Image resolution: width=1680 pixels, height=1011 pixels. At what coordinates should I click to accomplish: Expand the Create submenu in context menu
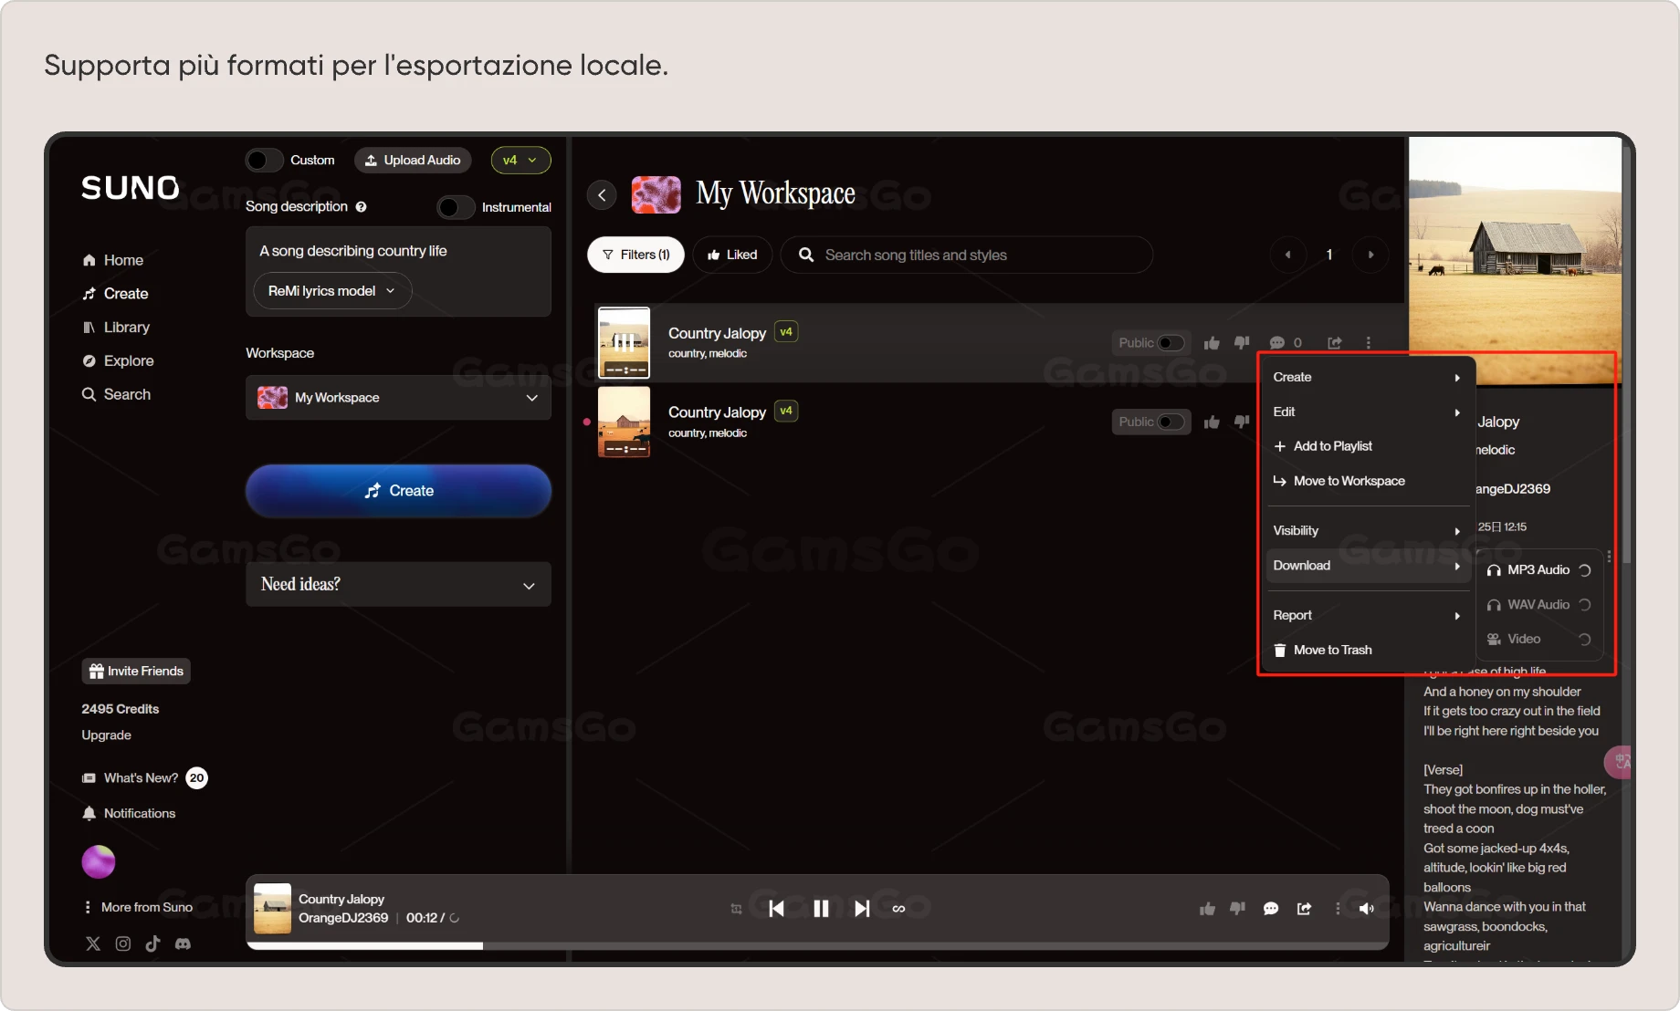1367,377
